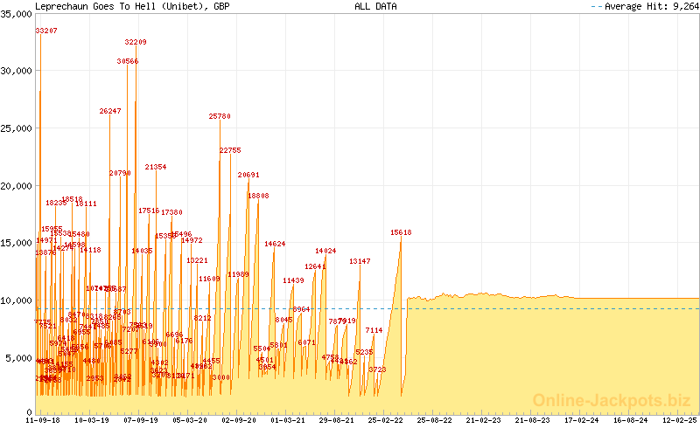Click the 22755 data label
Viewport: 700px width, 428px height.
tap(230, 150)
